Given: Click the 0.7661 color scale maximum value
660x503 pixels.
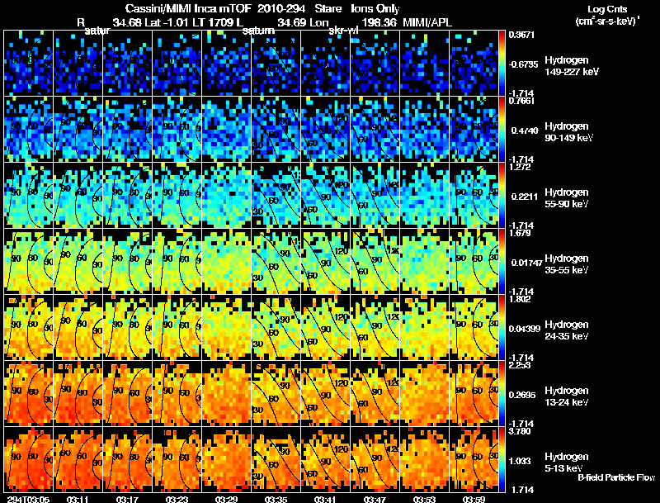Looking at the screenshot, I should (521, 101).
